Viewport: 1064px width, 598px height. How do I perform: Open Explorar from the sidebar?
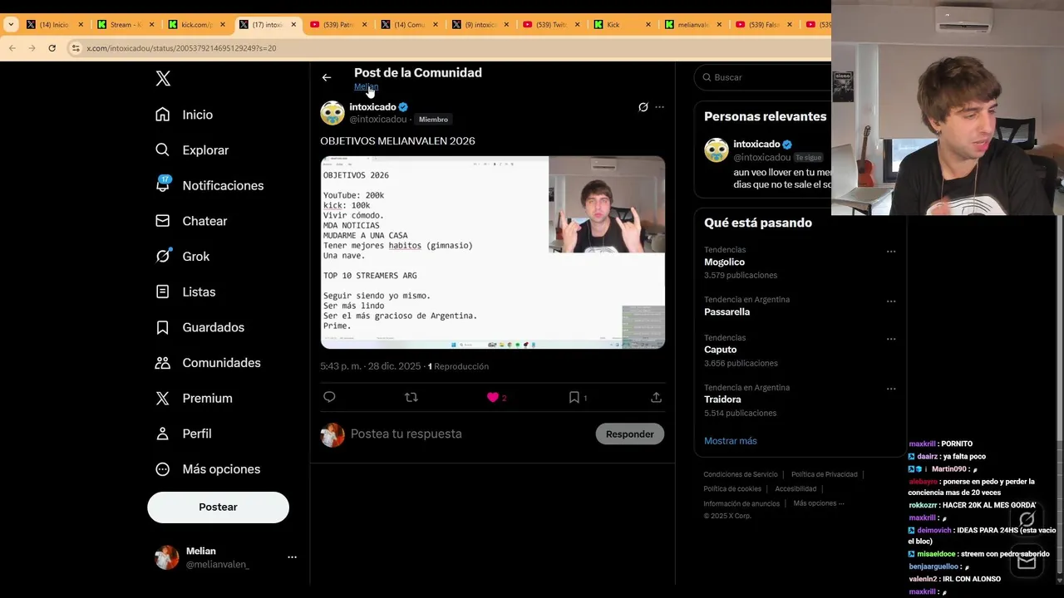point(192,150)
